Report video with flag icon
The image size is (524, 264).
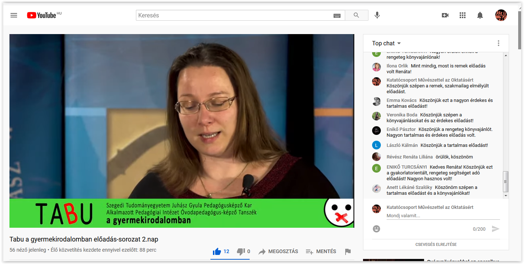tap(348, 252)
